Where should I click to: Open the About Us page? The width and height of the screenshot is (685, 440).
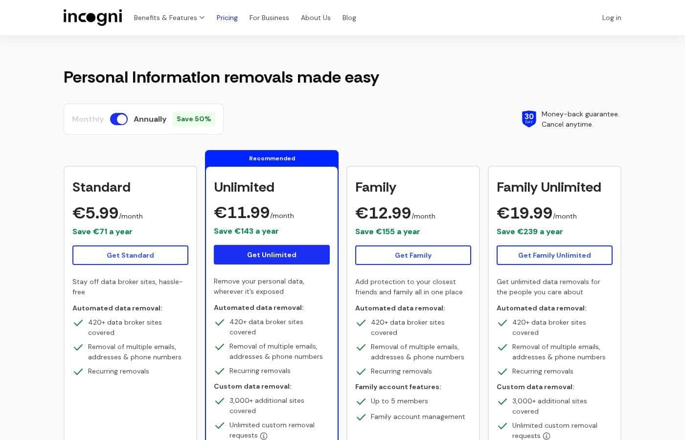[x=316, y=18]
